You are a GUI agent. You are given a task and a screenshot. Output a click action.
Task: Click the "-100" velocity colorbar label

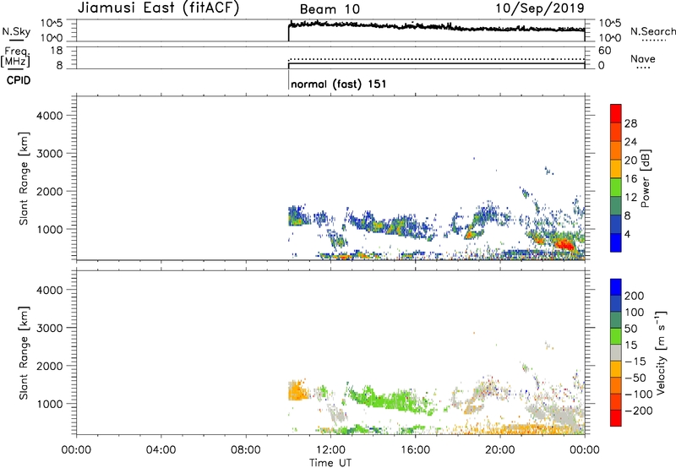pyautogui.click(x=638, y=395)
